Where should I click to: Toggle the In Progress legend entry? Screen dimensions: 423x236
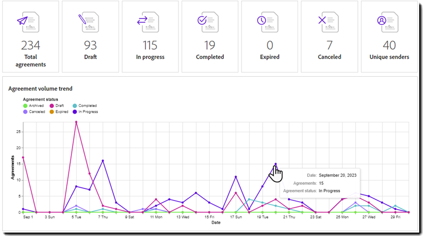[x=75, y=112]
